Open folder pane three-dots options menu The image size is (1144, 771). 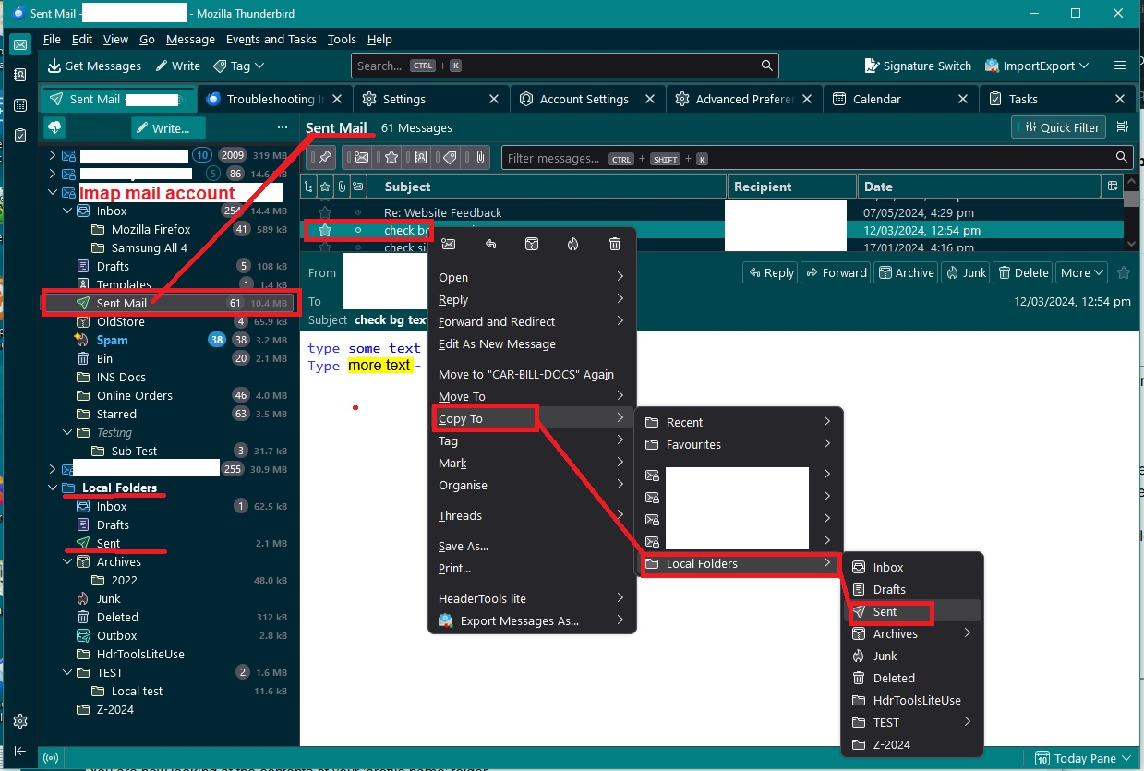tap(283, 127)
